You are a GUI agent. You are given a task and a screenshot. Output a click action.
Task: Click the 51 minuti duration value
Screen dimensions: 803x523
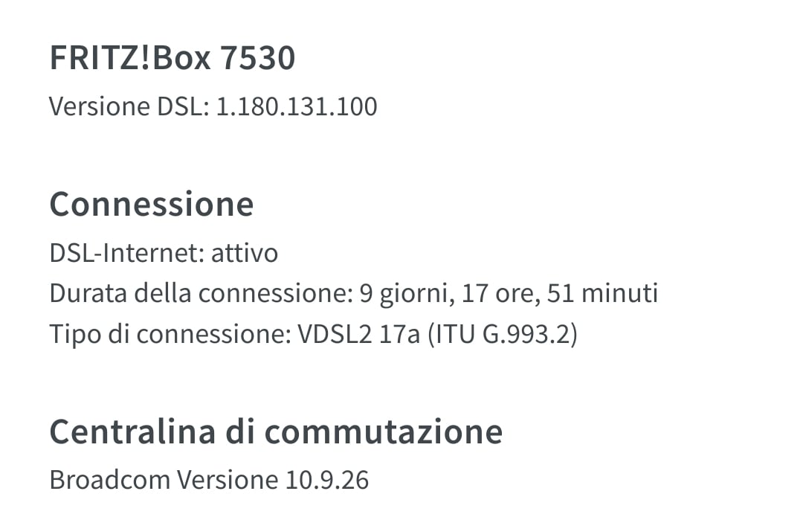pos(602,293)
